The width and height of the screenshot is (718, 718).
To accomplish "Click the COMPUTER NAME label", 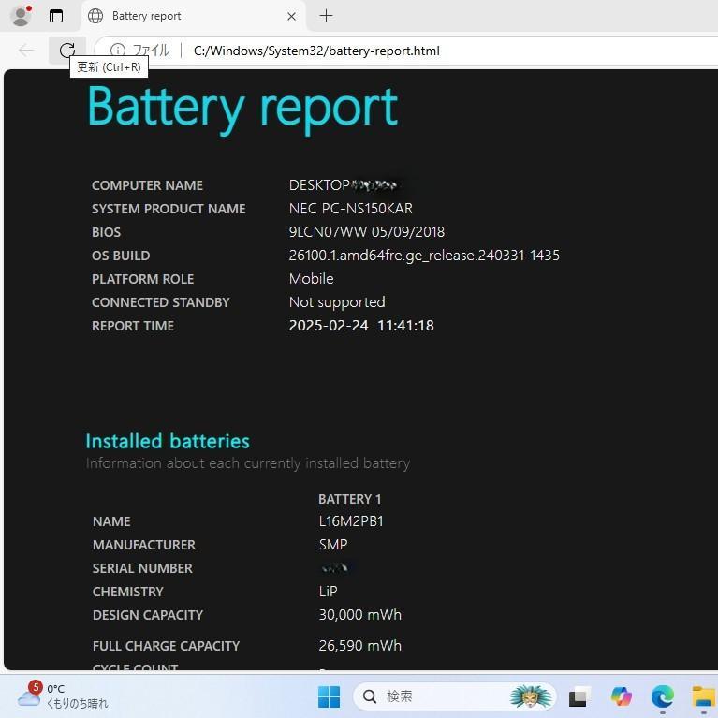I will click(x=147, y=185).
